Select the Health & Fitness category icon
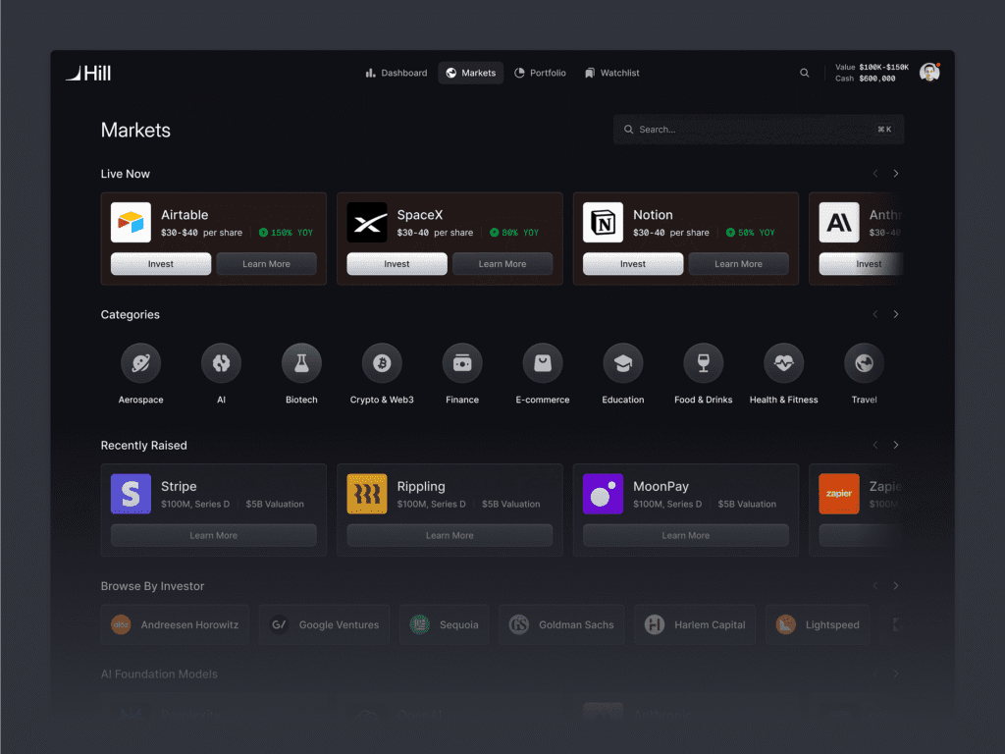Viewport: 1005px width, 754px height. 784,363
